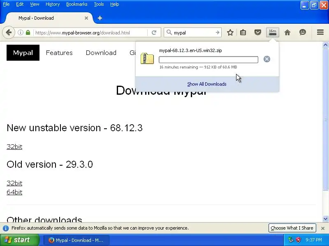Click the red security shield tray icon
This screenshot has width=329, height=246.
coord(298,240)
